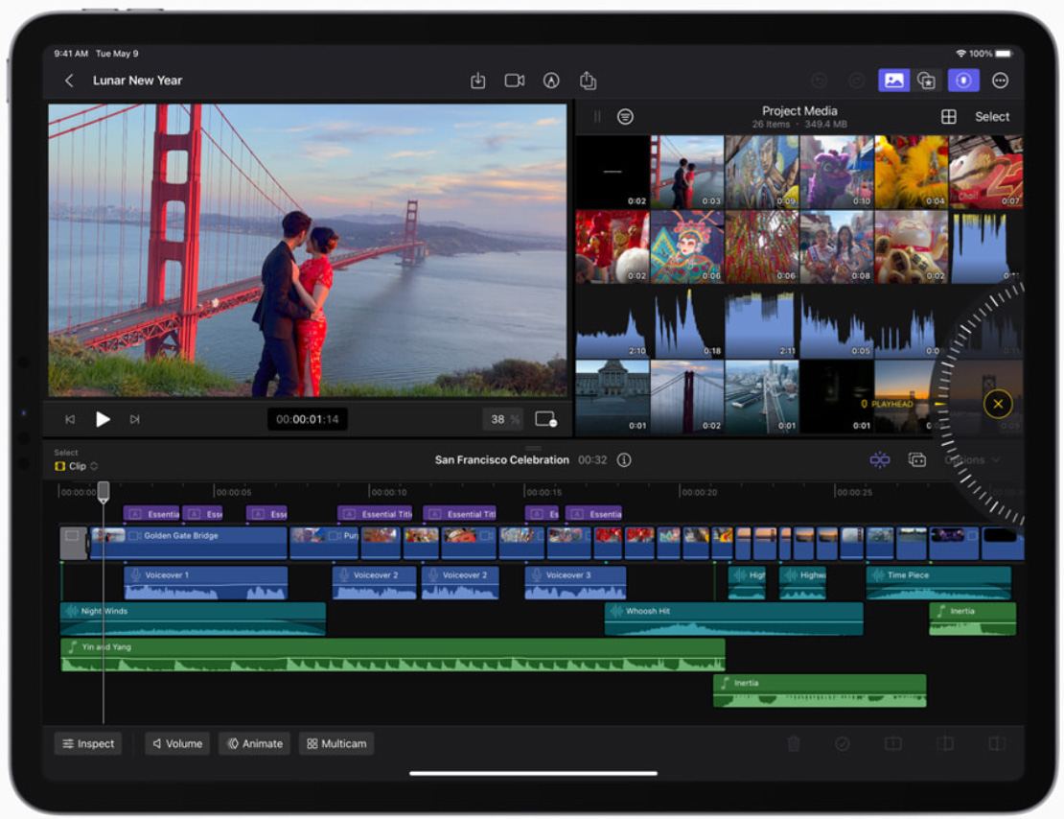Screen dimensions: 1064x819
Task: Toggle the photo media browser
Action: [x=893, y=82]
